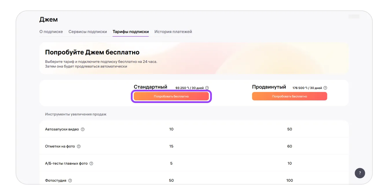
Task: Click the 176 500 Продвинутый price text
Action: [x=307, y=88]
